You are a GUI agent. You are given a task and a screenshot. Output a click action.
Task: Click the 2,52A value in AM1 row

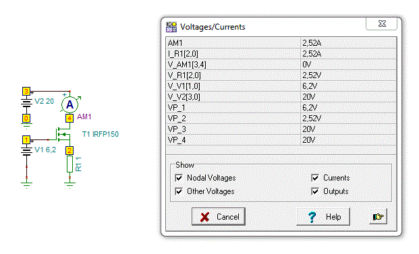312,43
